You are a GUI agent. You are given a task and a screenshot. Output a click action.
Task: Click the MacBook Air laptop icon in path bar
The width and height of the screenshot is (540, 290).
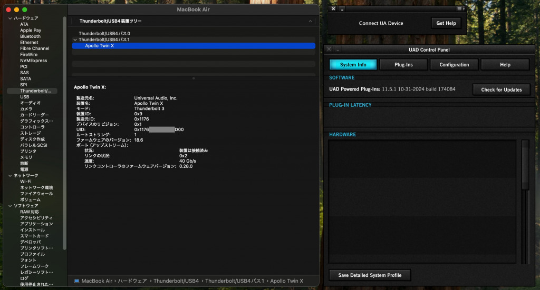pos(76,281)
